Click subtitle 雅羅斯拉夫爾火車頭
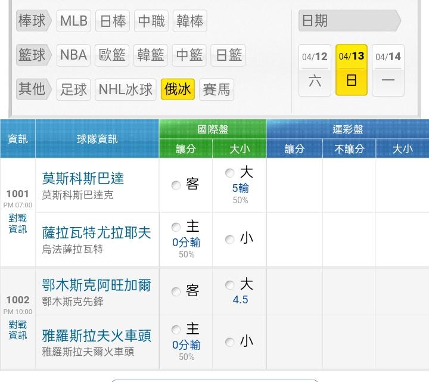This screenshot has height=382, width=429. pos(88,352)
